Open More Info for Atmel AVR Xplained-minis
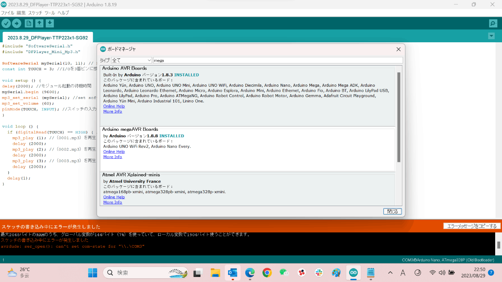The height and width of the screenshot is (282, 502). (x=113, y=202)
